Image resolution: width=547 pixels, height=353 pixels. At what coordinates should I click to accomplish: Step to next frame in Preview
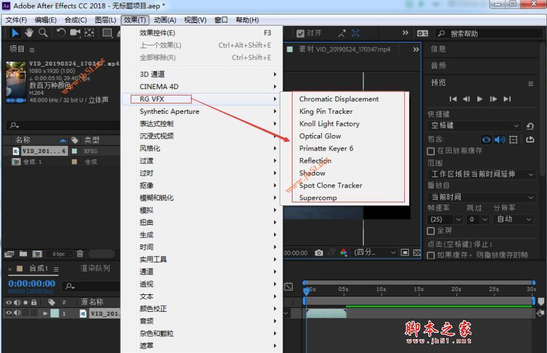(493, 99)
